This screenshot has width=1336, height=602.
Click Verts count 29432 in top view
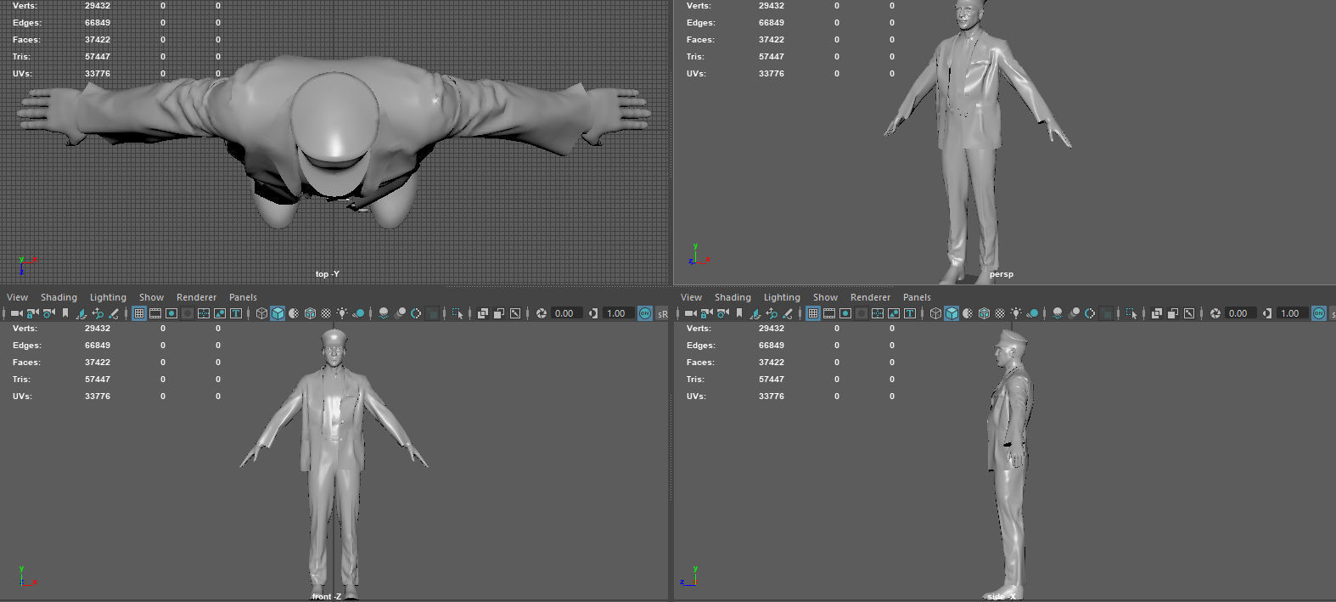98,6
